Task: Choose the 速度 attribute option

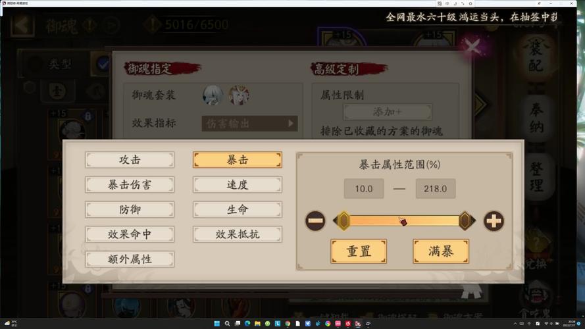Action: (238, 185)
